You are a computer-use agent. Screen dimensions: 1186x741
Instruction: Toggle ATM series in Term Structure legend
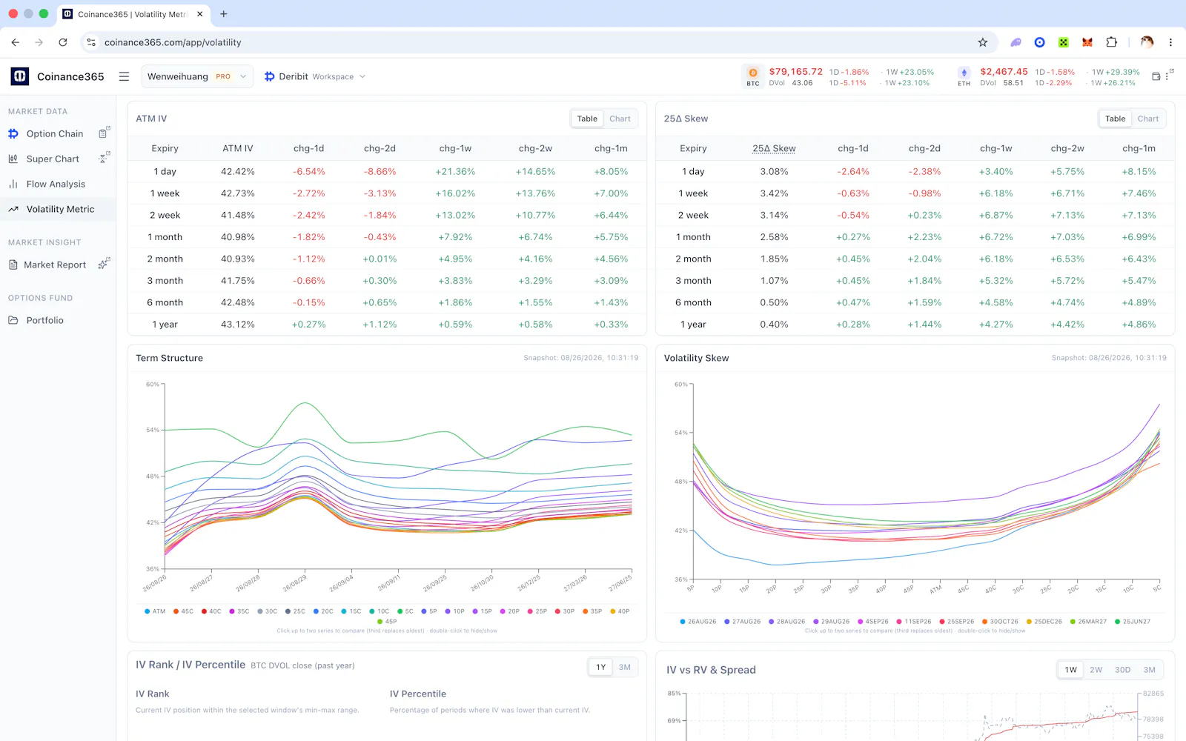pos(155,611)
